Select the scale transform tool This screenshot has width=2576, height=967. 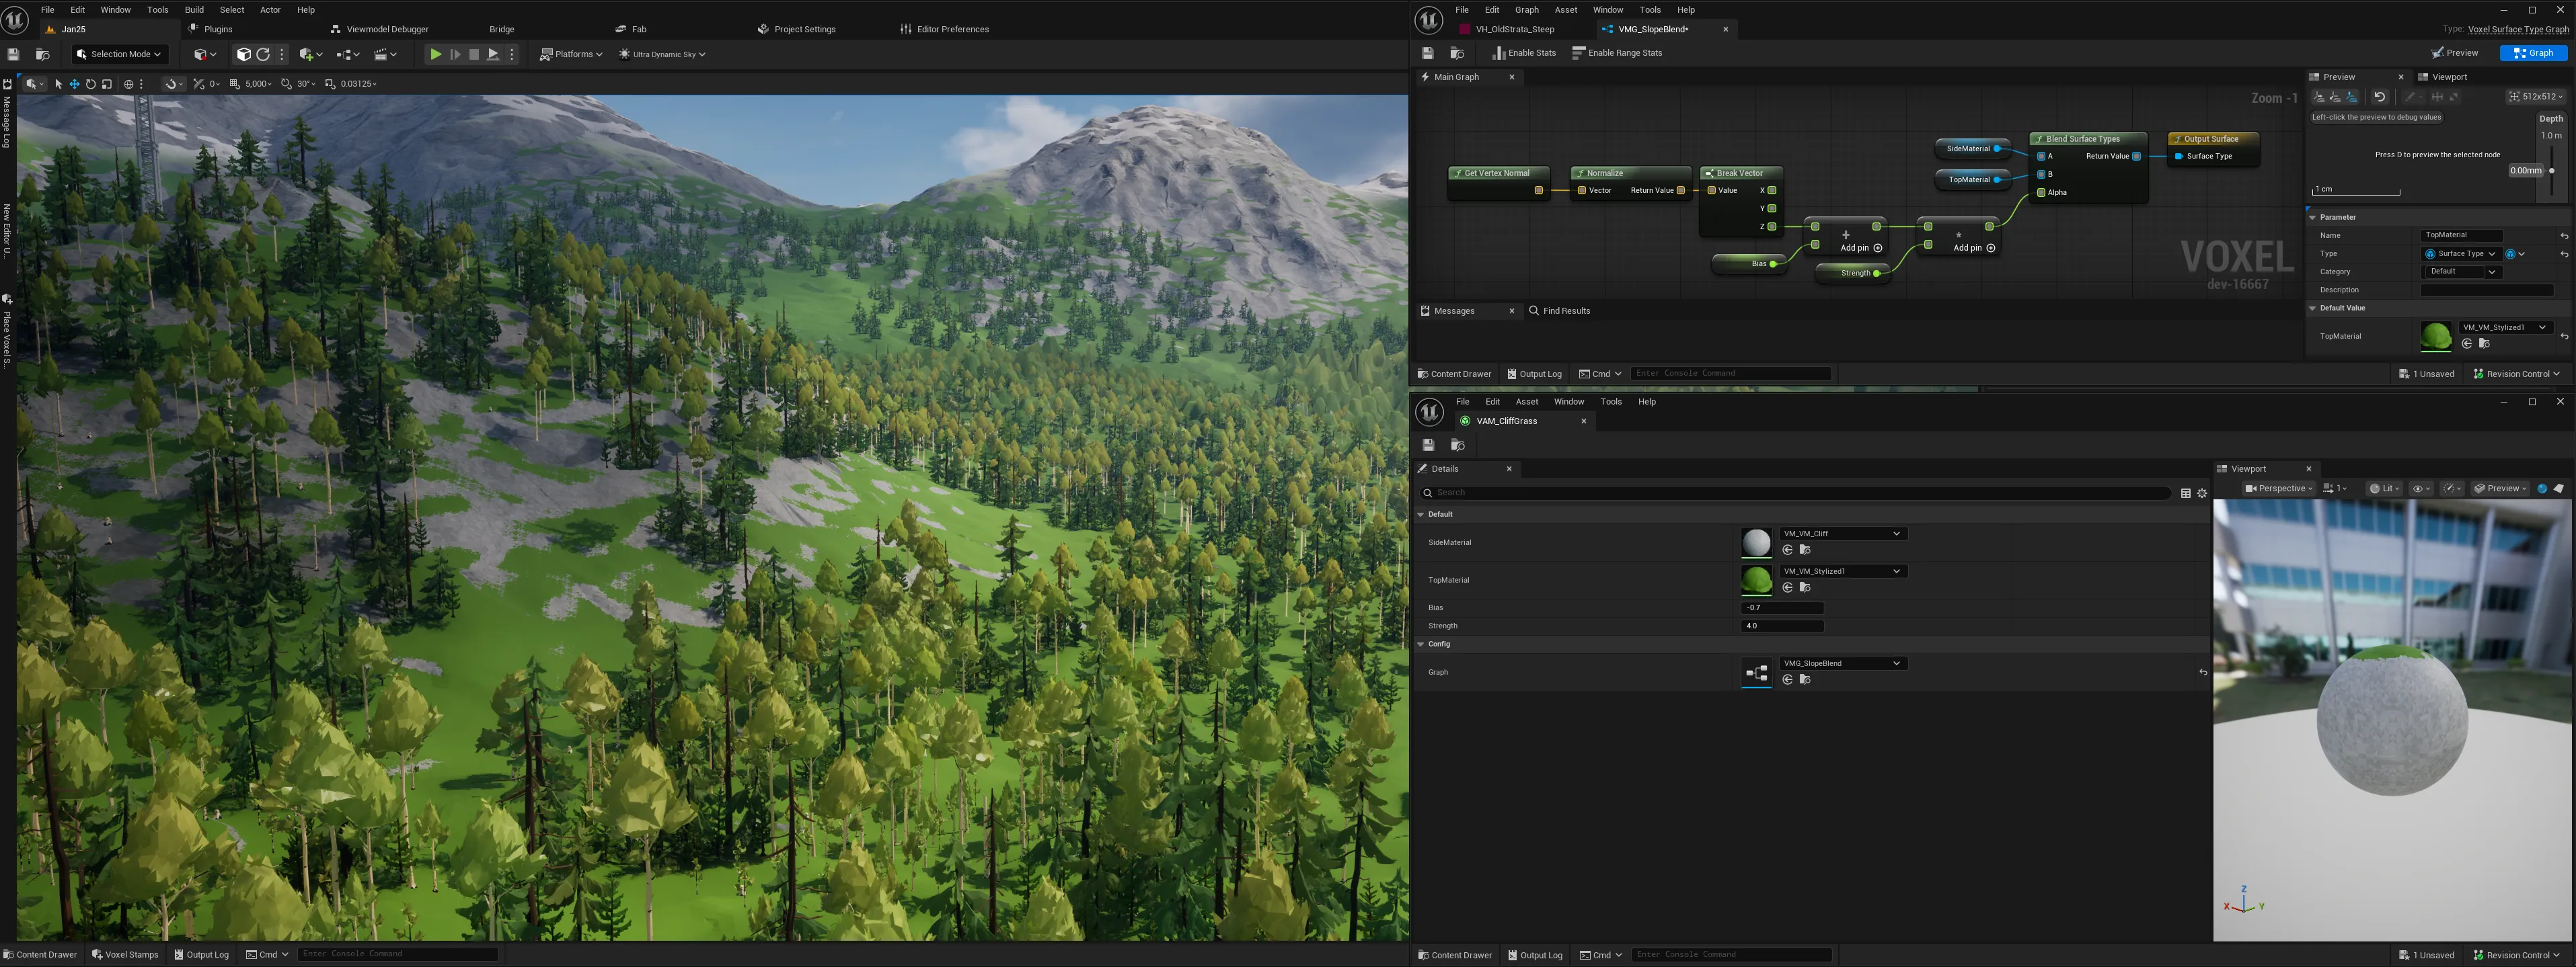pyautogui.click(x=107, y=84)
